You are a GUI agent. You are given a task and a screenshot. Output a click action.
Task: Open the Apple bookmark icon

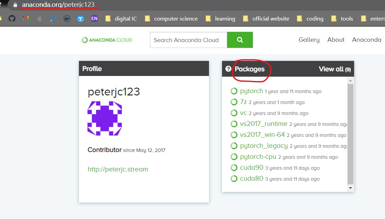tap(39, 18)
